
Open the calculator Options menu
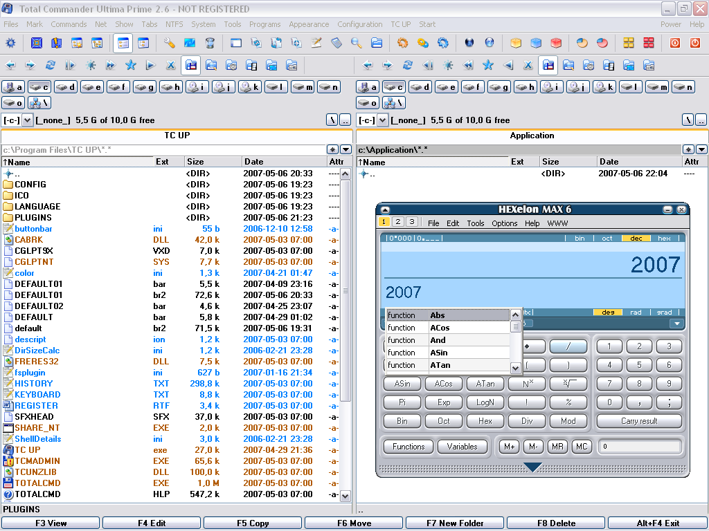504,223
